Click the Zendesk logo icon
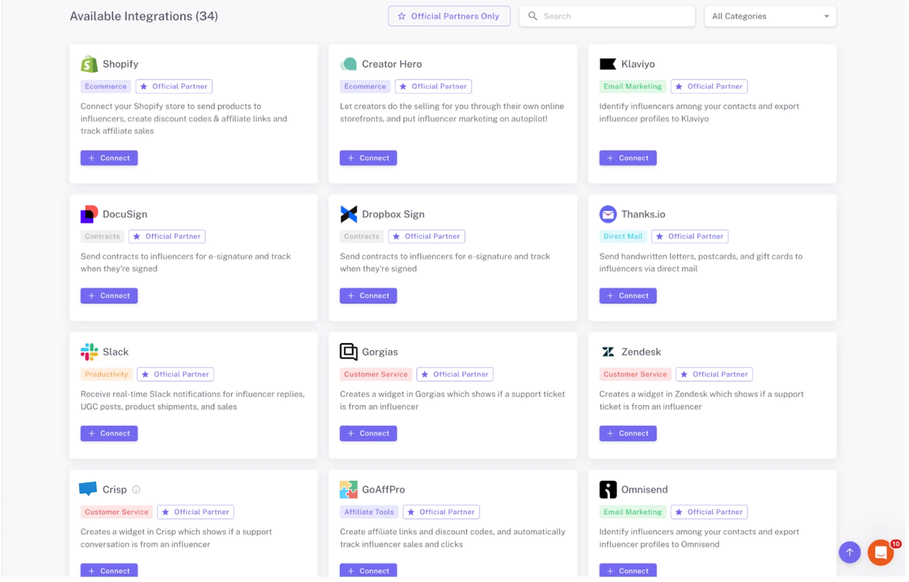The height and width of the screenshot is (582, 909). pyautogui.click(x=607, y=352)
